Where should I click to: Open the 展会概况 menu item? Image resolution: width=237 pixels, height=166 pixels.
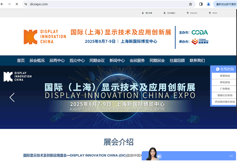coord(37,60)
